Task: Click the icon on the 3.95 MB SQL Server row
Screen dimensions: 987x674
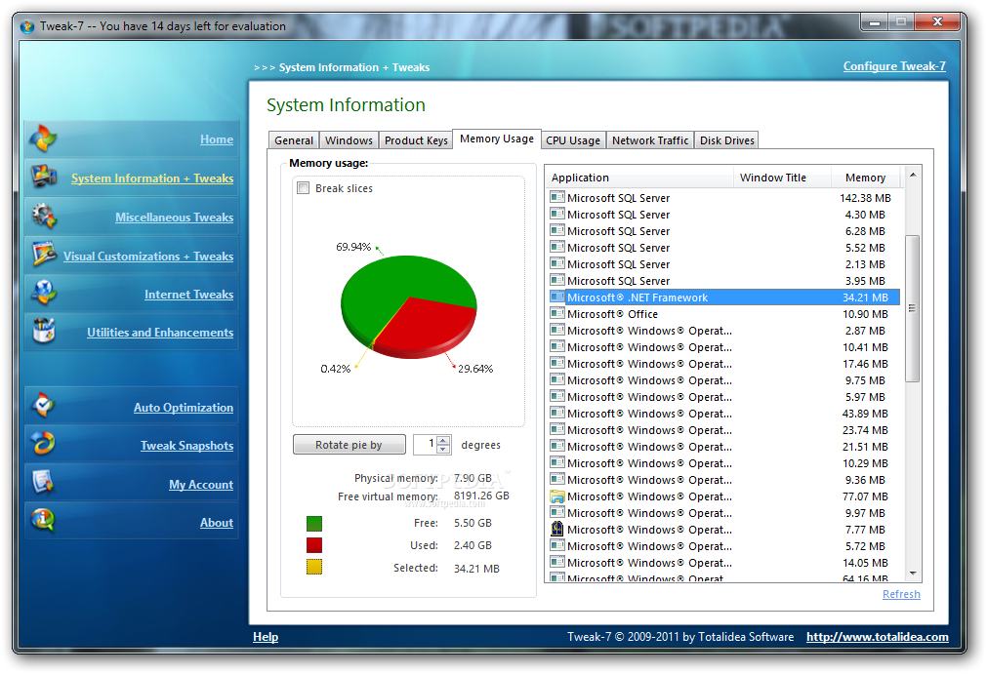Action: click(x=557, y=280)
